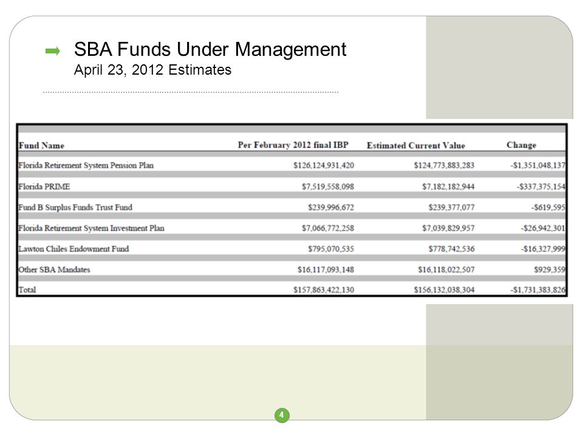Screen dimensions: 583x437
Task: Select the 'Other SBA Mandates' label
Action: (54, 269)
